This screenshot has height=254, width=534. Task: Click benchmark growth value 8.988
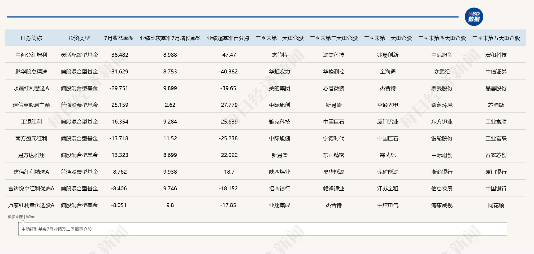coord(170,55)
